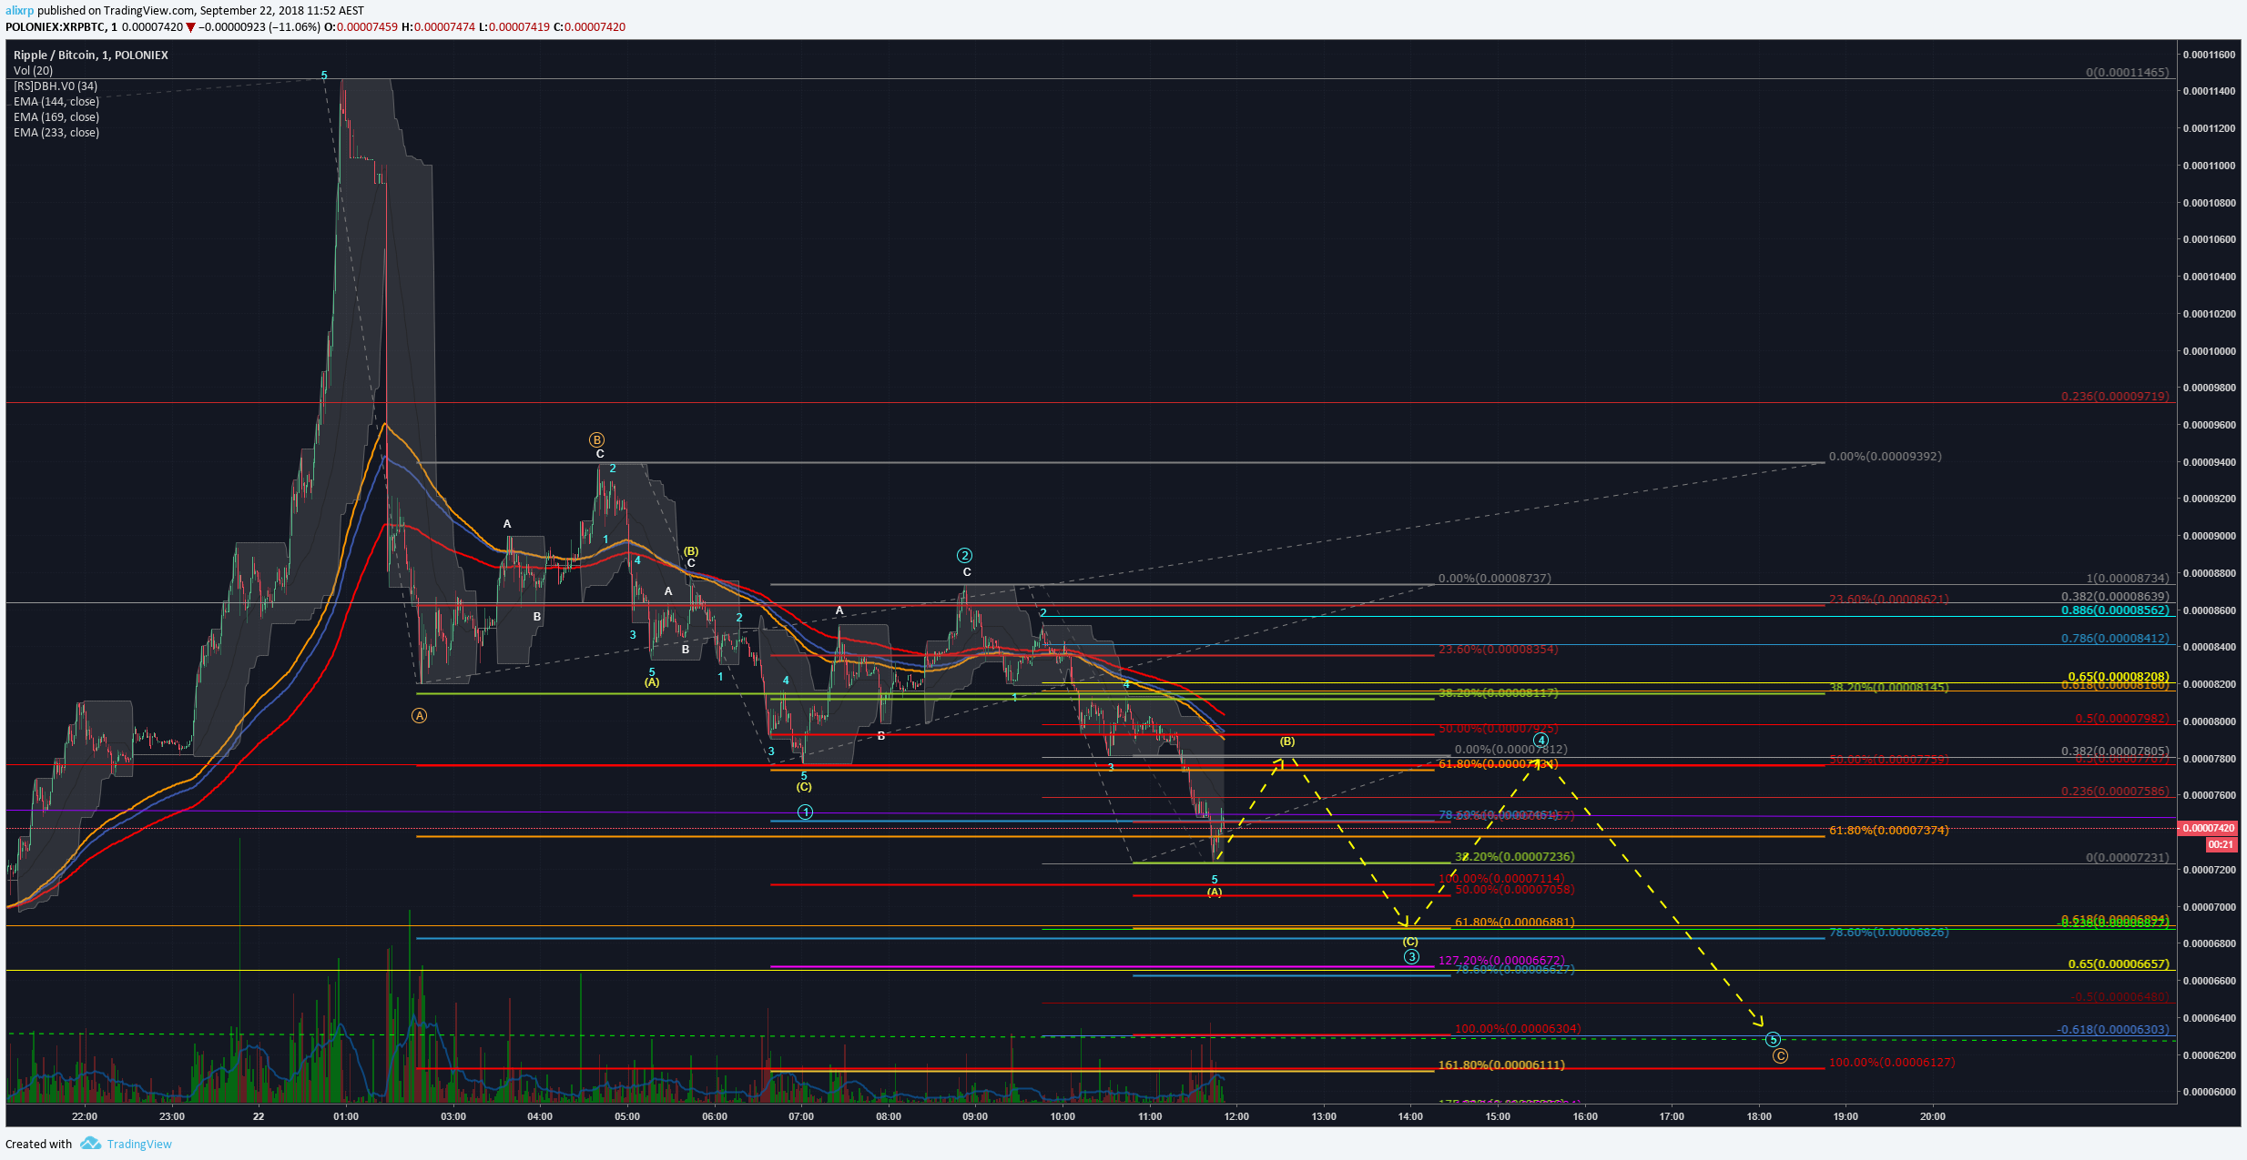Click the '0.65(0.00008208)' Fibonacci label
This screenshot has width=2247, height=1160.
2120,677
